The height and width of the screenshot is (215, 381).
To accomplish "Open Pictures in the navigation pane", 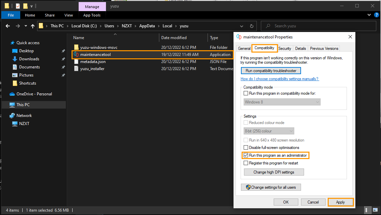I will [26, 75].
